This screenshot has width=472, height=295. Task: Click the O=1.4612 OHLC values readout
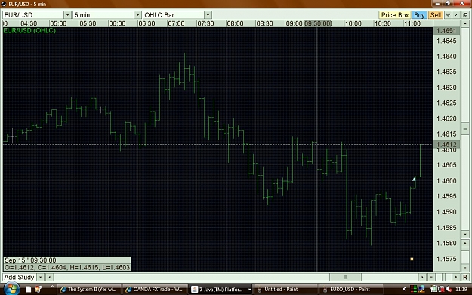[x=67, y=267]
